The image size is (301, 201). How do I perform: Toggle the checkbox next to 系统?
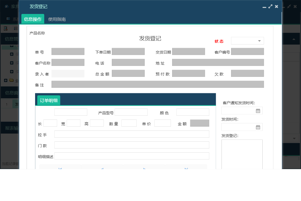point(8,18)
